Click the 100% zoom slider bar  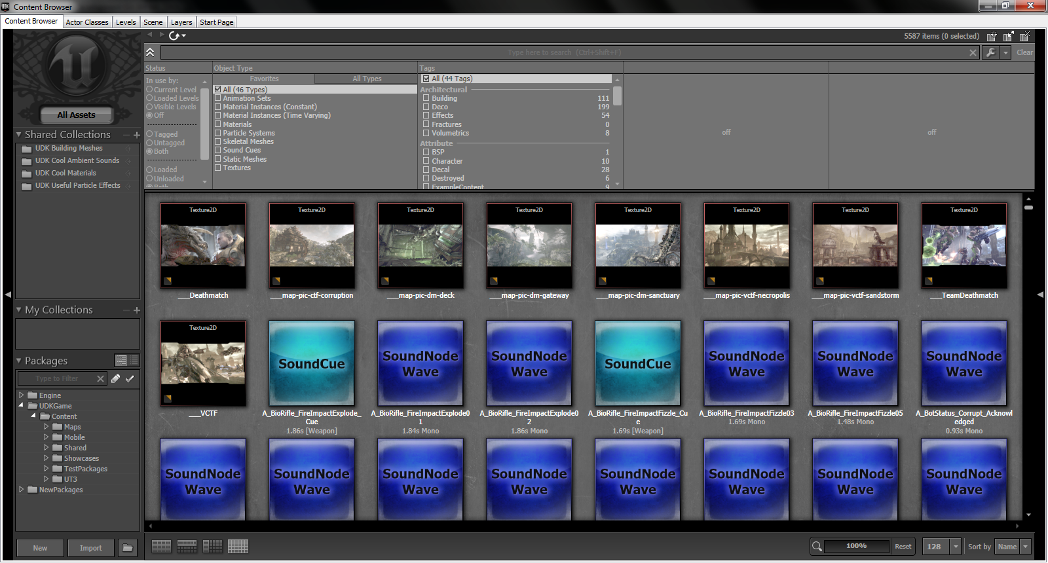click(856, 546)
